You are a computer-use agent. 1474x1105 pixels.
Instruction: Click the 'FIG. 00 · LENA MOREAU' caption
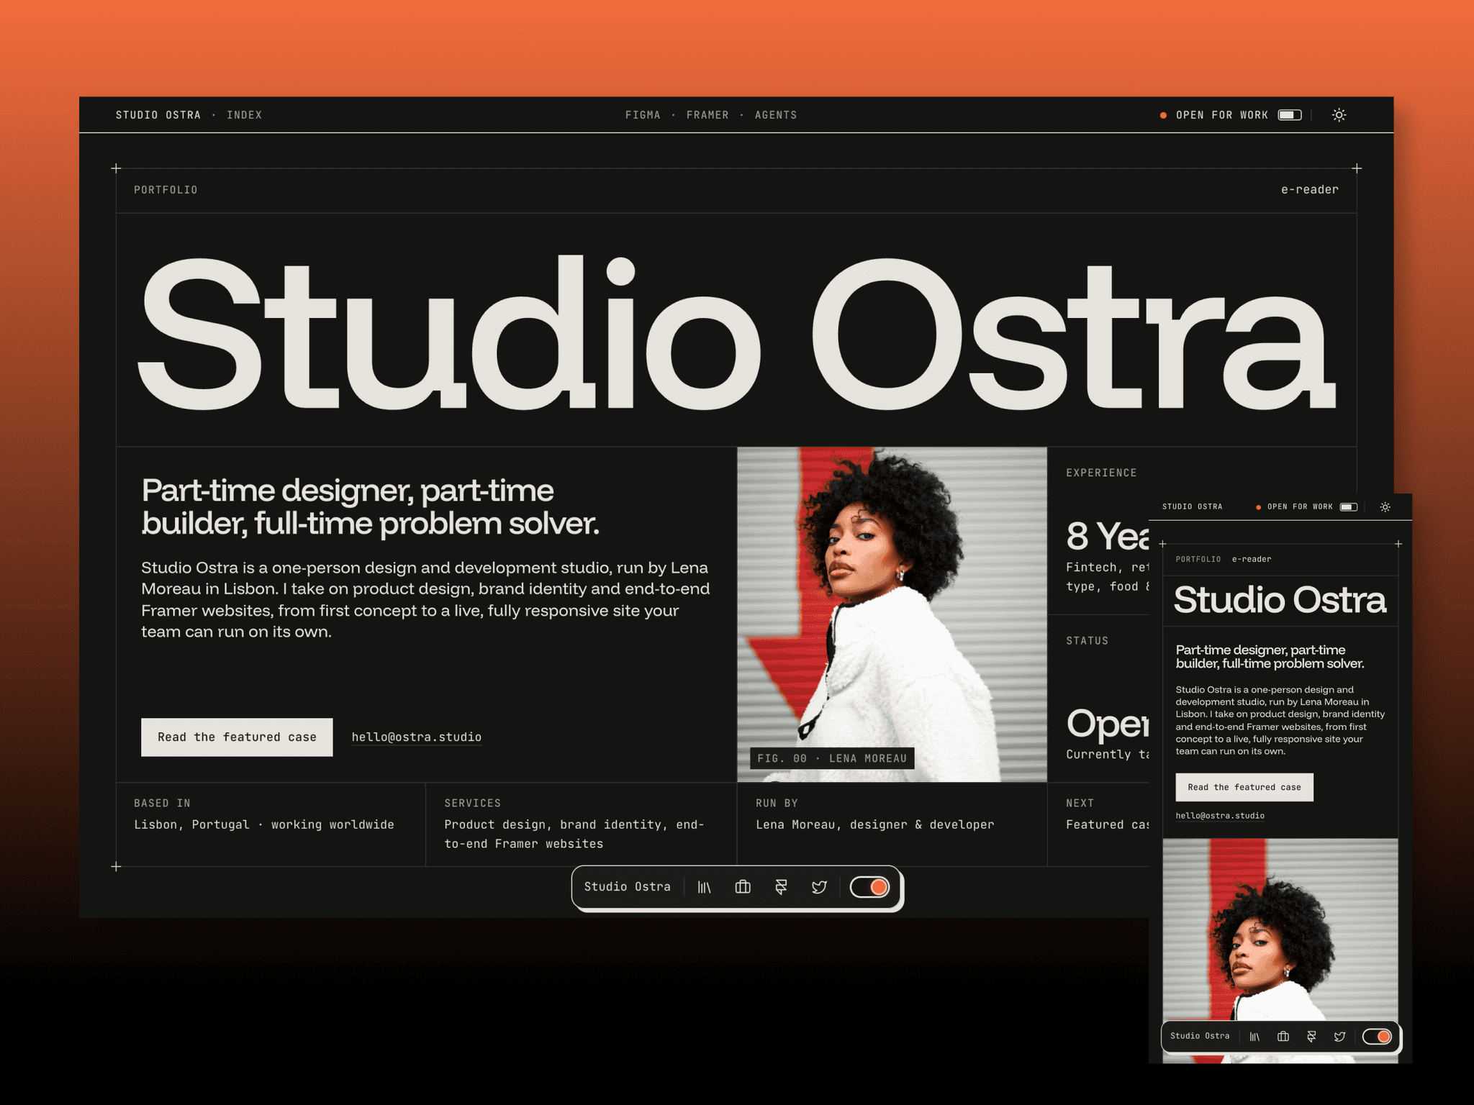pos(832,758)
